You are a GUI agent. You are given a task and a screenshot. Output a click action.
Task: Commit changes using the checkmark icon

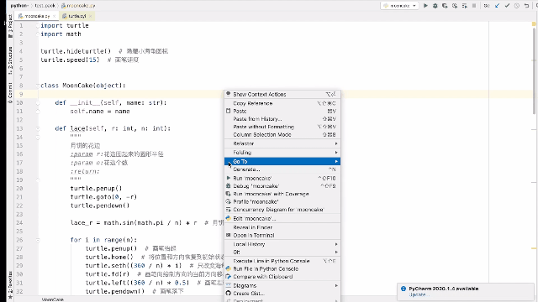pos(507,6)
